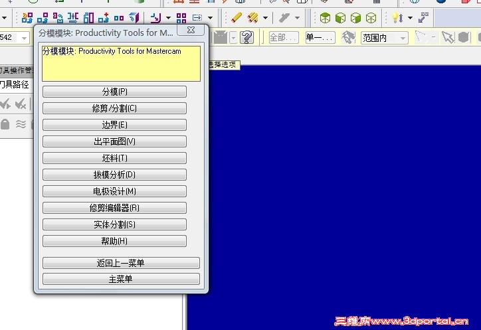Viewport: 481px width, 330px height.
Task: Select the Xform project icon with diagonal arrow
Action: pos(156,18)
